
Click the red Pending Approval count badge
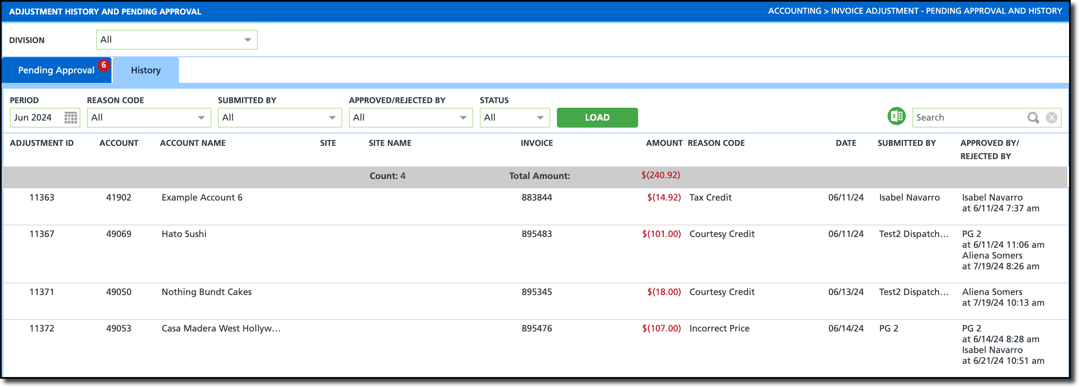(104, 65)
